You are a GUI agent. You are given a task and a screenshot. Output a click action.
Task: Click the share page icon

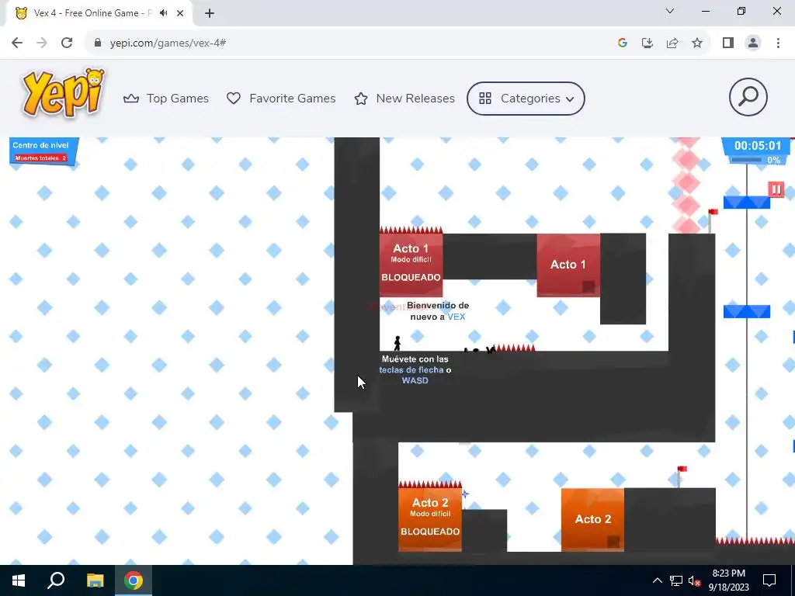672,43
